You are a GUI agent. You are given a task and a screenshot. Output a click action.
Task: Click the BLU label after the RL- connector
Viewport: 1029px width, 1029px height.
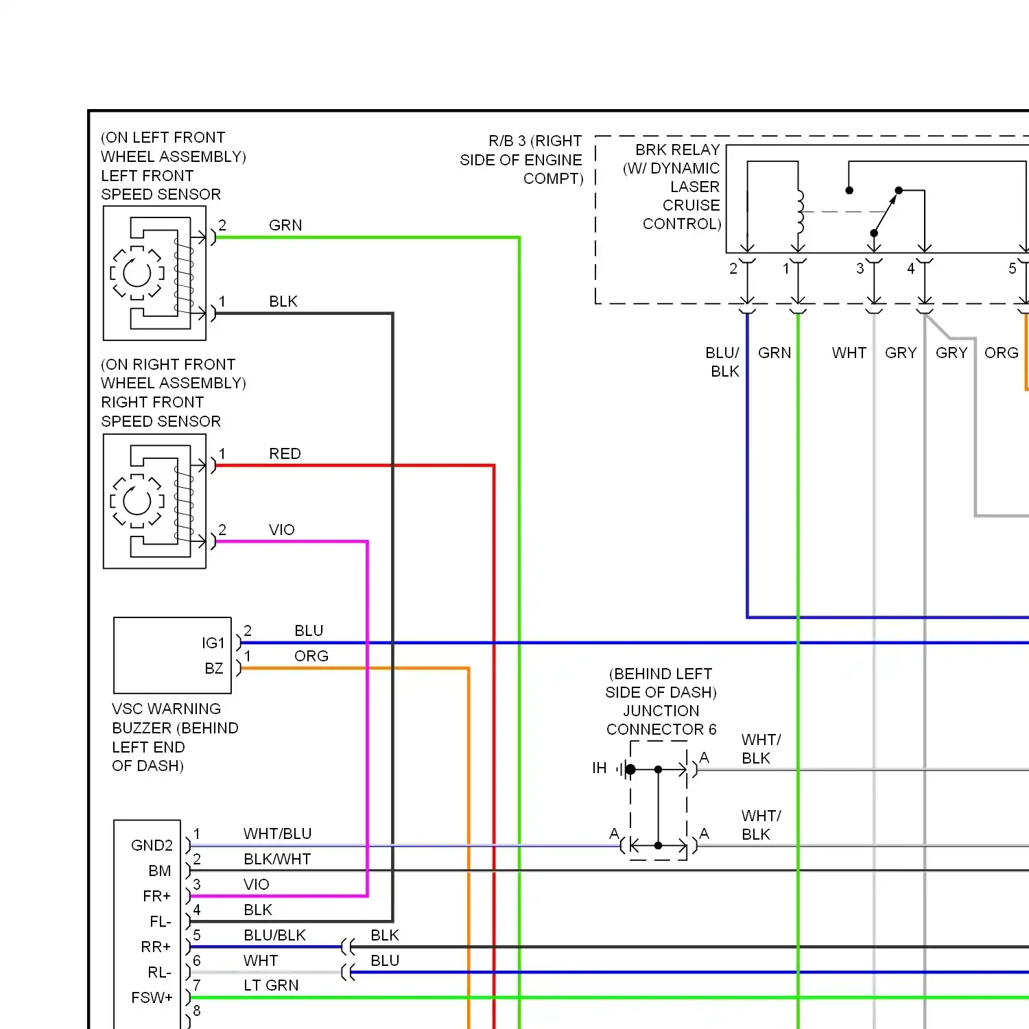tap(385, 960)
